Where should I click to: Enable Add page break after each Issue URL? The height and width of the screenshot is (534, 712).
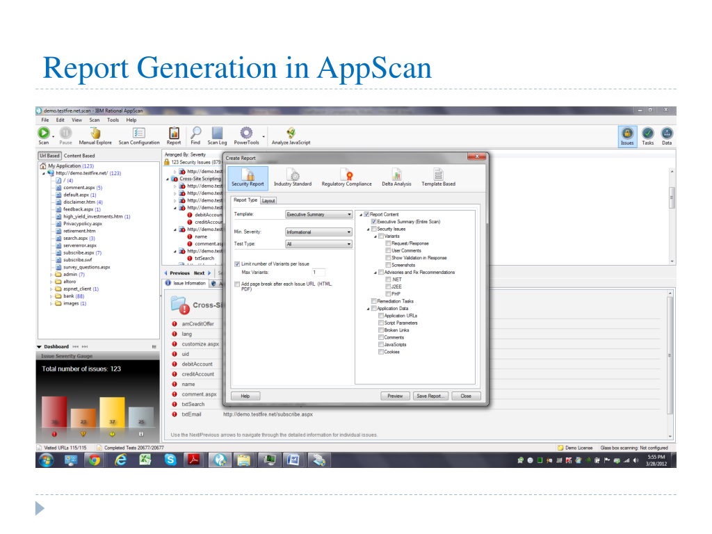coord(237,284)
